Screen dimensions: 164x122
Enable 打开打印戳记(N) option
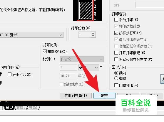(116, 53)
